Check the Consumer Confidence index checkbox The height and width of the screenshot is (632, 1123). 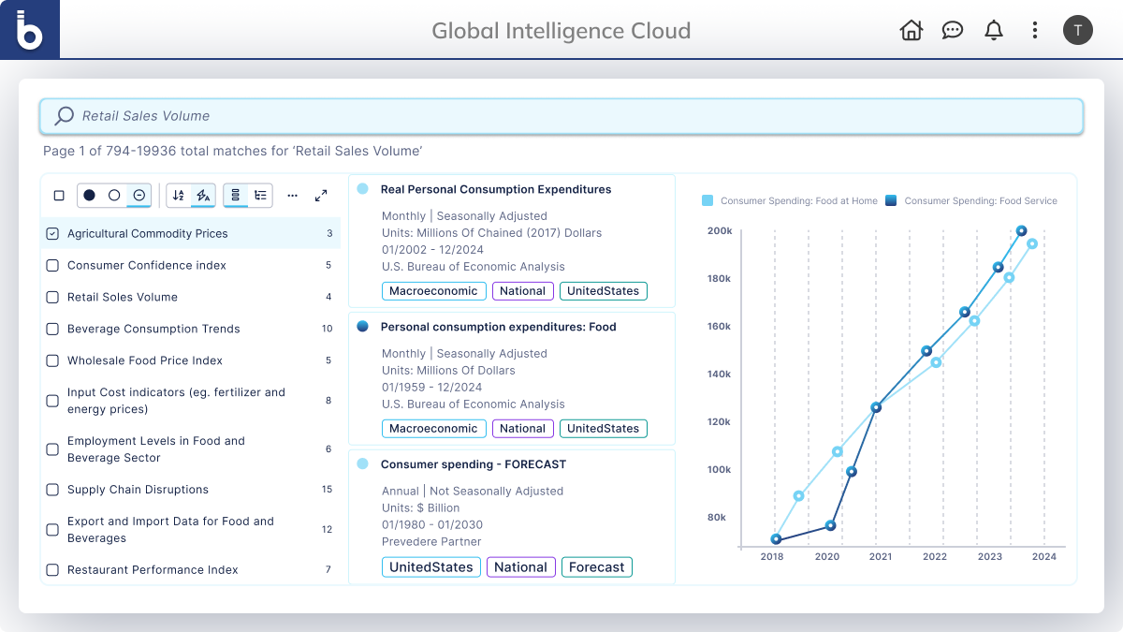[x=52, y=266]
